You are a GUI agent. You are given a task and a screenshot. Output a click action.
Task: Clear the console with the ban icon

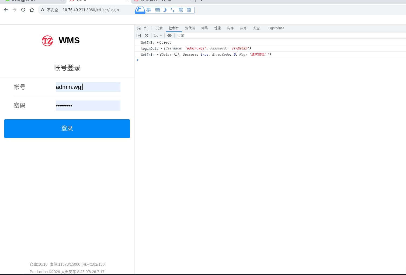click(x=146, y=35)
